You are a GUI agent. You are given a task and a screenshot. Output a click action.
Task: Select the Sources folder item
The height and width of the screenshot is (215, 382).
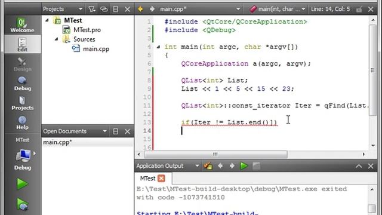pyautogui.click(x=84, y=39)
